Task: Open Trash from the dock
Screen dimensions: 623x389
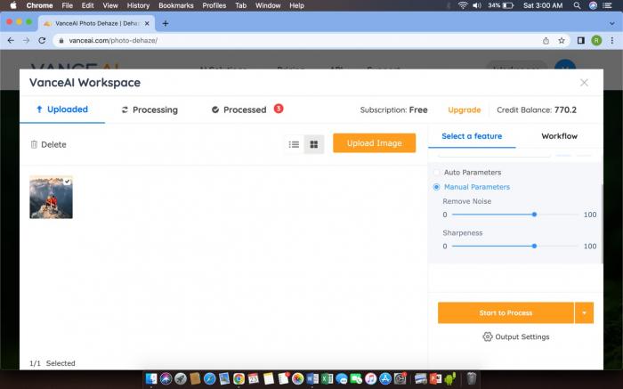Action: [471, 378]
